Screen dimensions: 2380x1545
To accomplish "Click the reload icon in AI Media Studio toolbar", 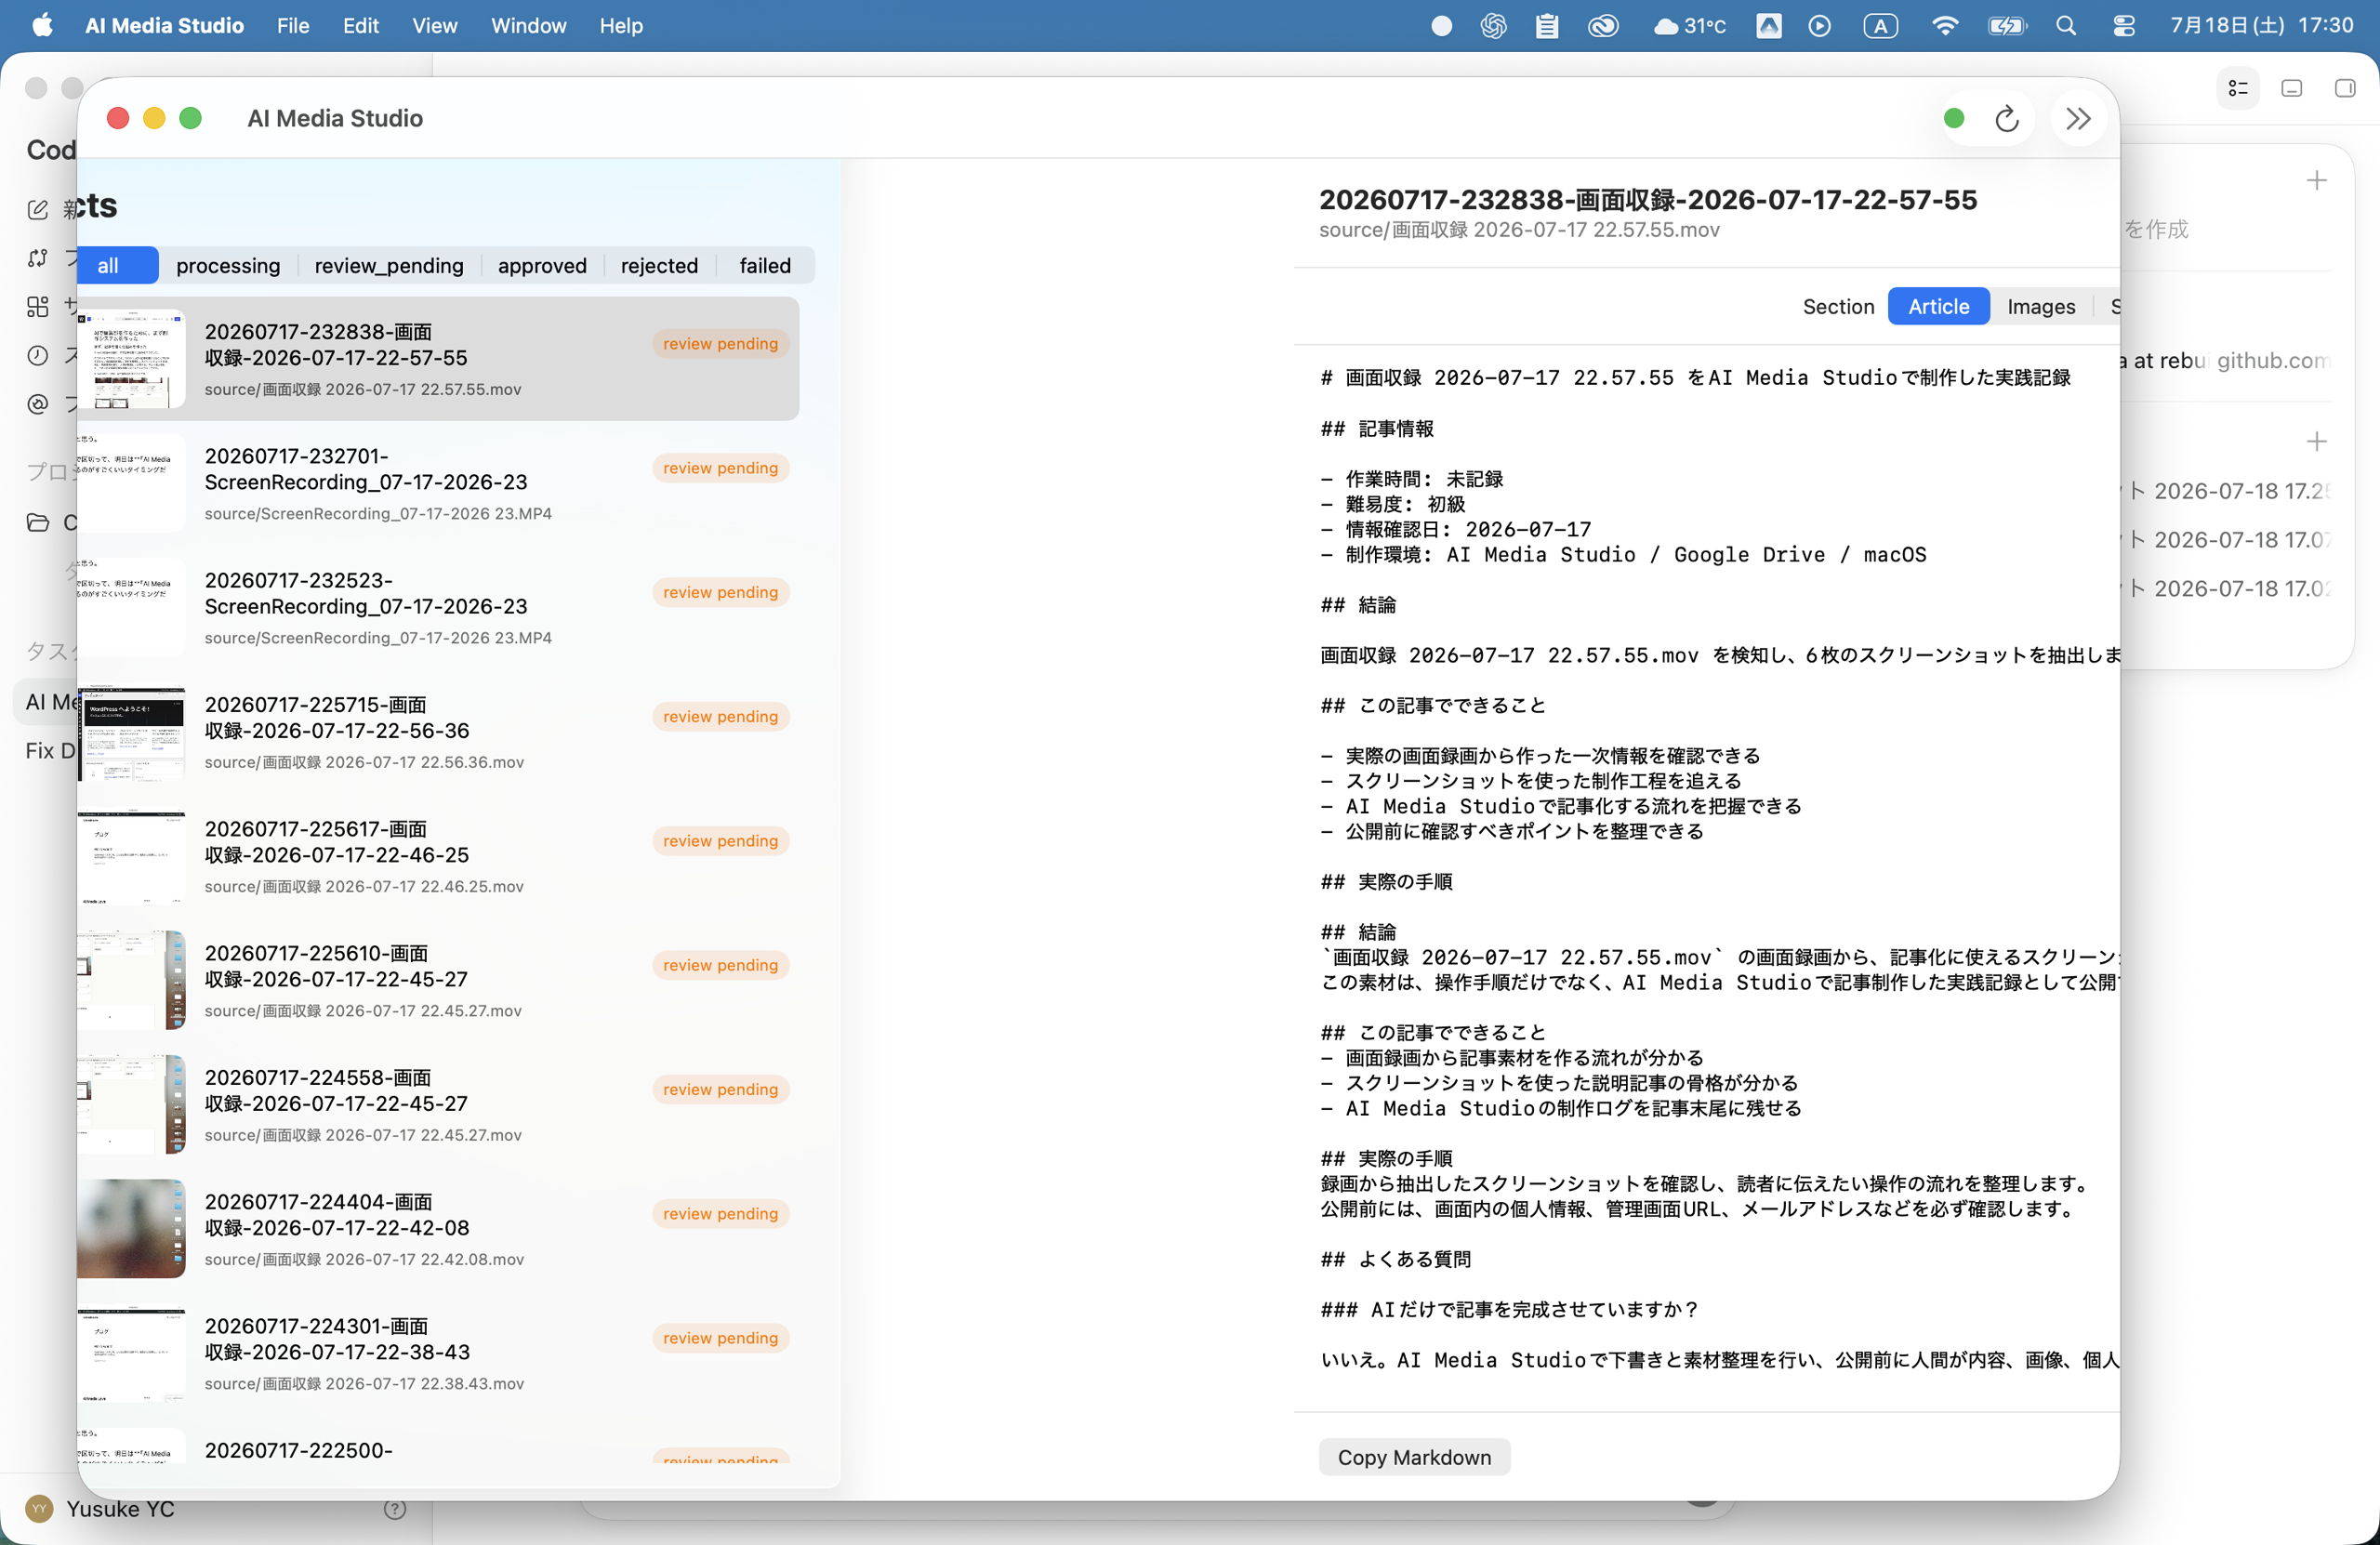I will click(2006, 119).
